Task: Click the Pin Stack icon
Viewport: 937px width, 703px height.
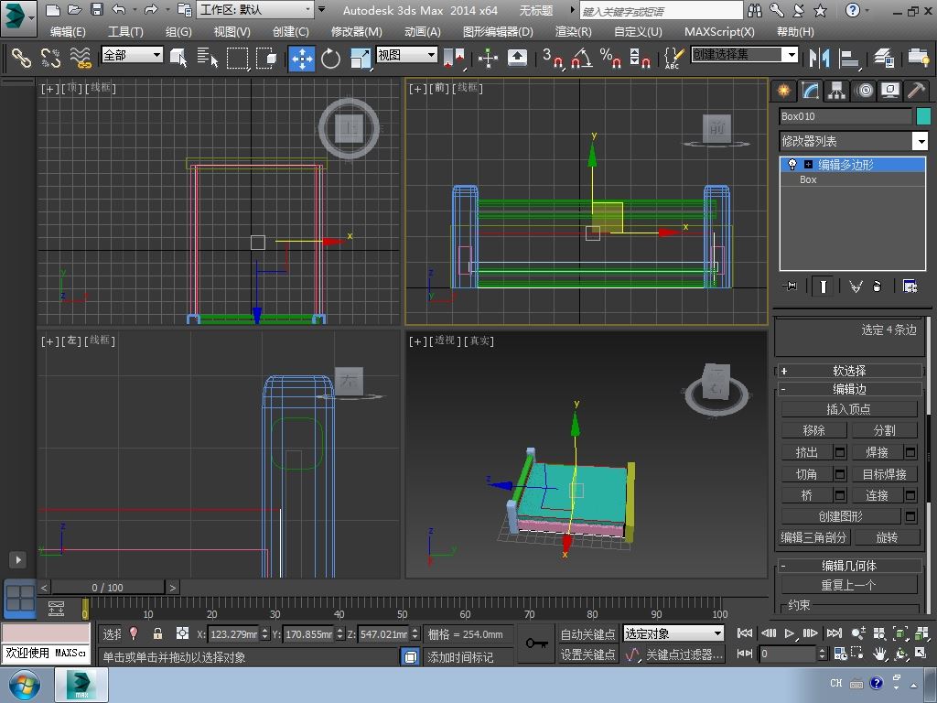Action: click(x=792, y=287)
